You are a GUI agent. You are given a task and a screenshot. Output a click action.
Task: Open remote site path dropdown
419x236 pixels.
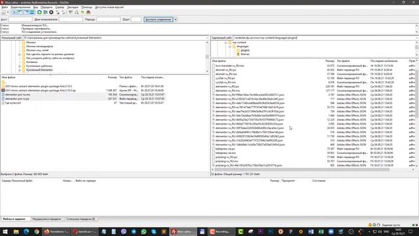point(417,38)
